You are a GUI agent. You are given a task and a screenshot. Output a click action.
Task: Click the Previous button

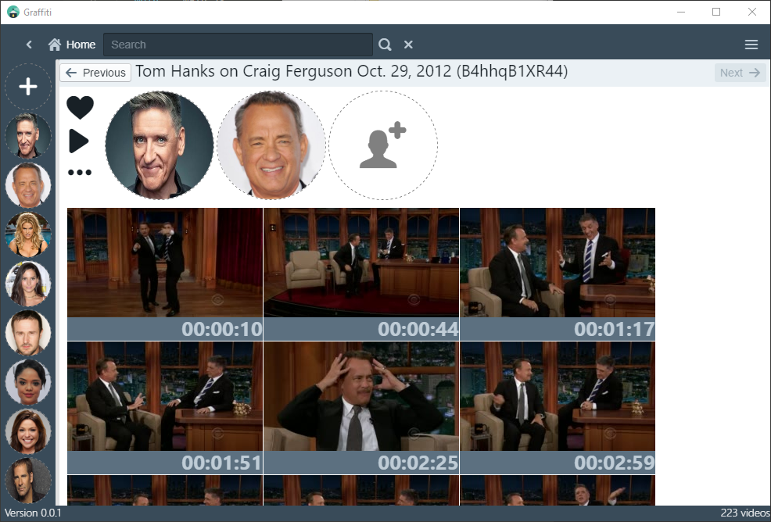click(x=95, y=72)
